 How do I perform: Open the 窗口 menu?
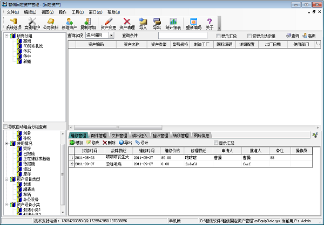(x=96, y=12)
